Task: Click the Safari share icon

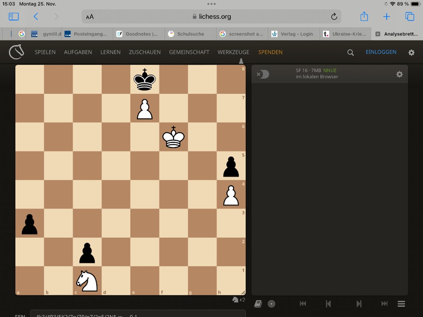Action: point(364,16)
